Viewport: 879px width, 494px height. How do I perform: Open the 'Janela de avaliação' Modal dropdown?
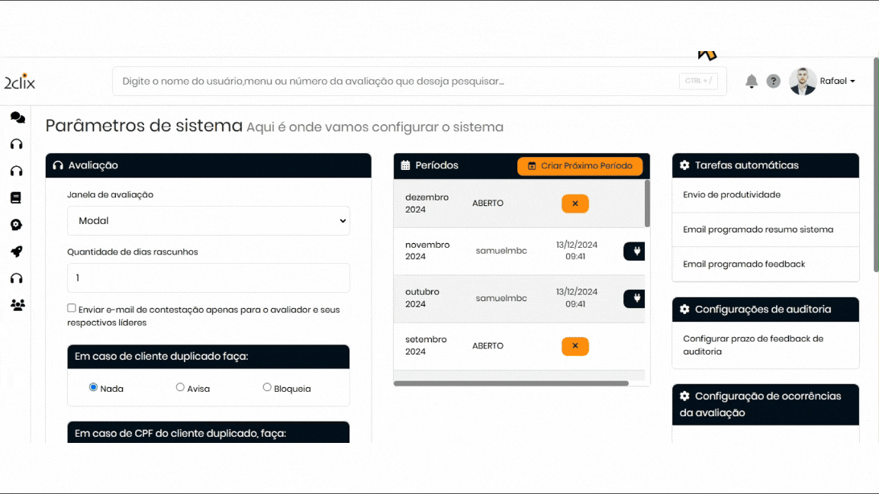point(208,220)
